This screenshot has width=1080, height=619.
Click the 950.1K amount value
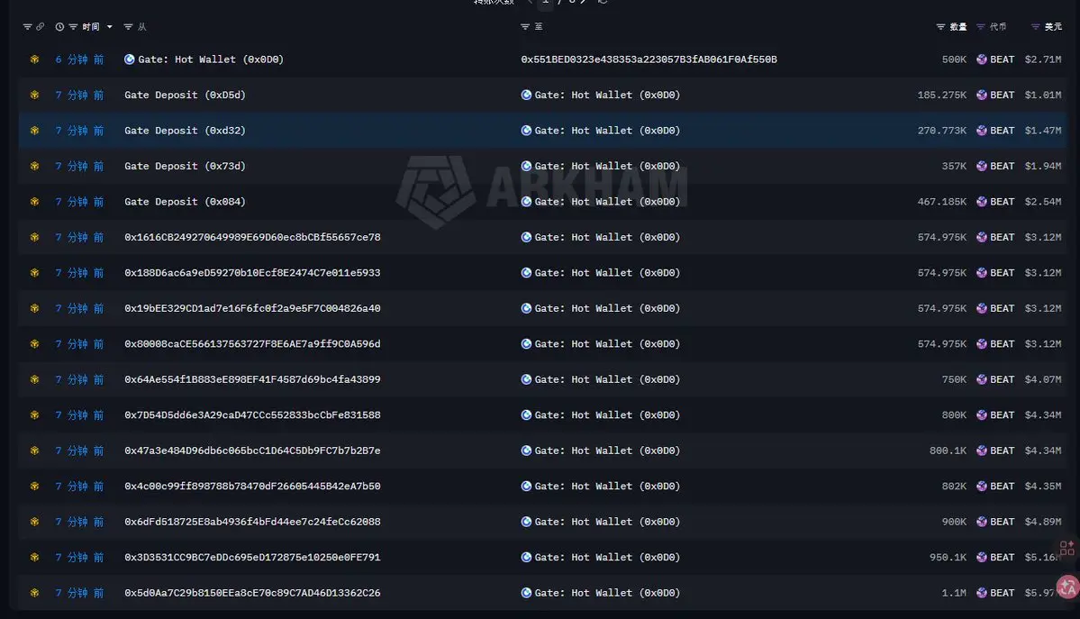tap(948, 557)
